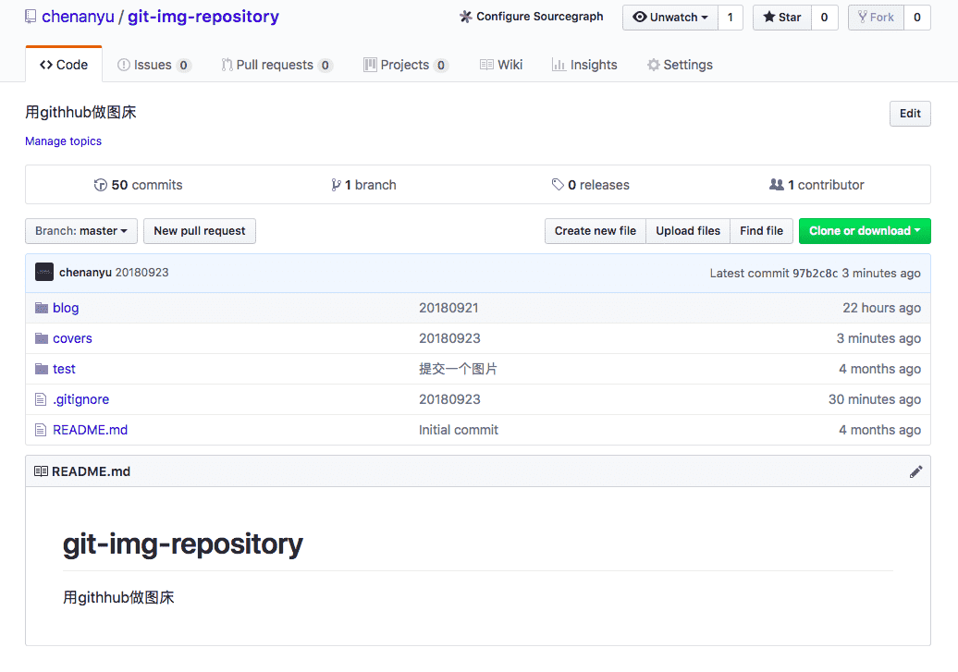
Task: Open the test folder
Action: (x=64, y=369)
